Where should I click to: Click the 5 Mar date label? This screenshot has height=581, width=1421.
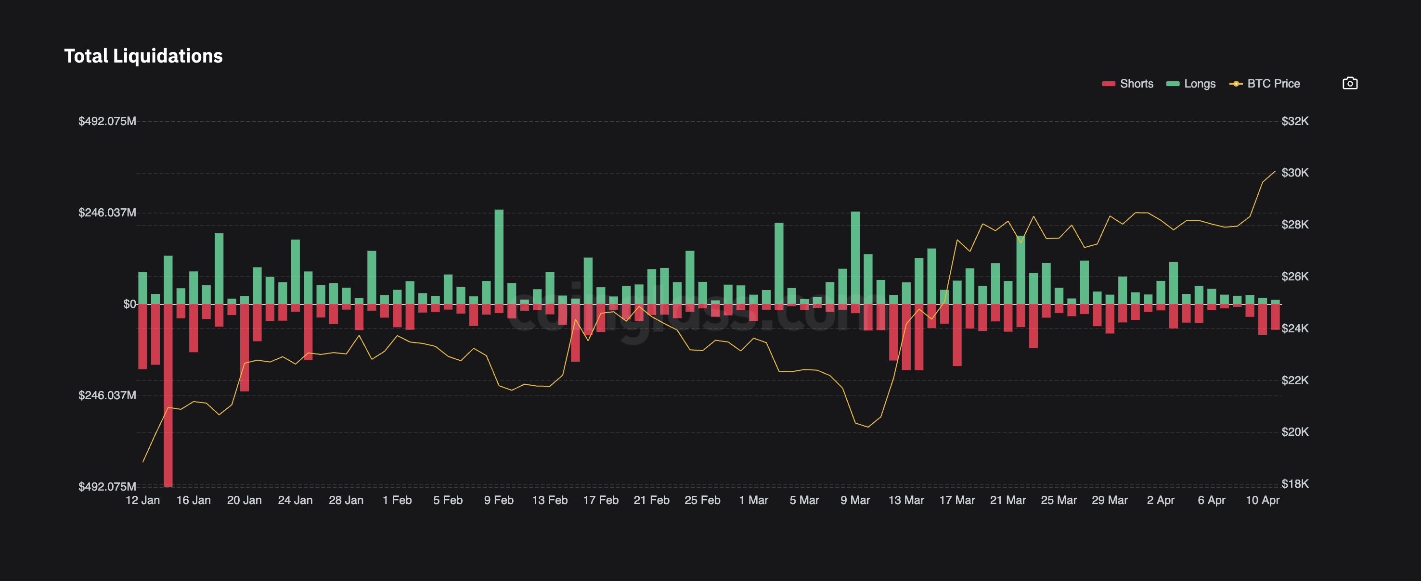804,500
